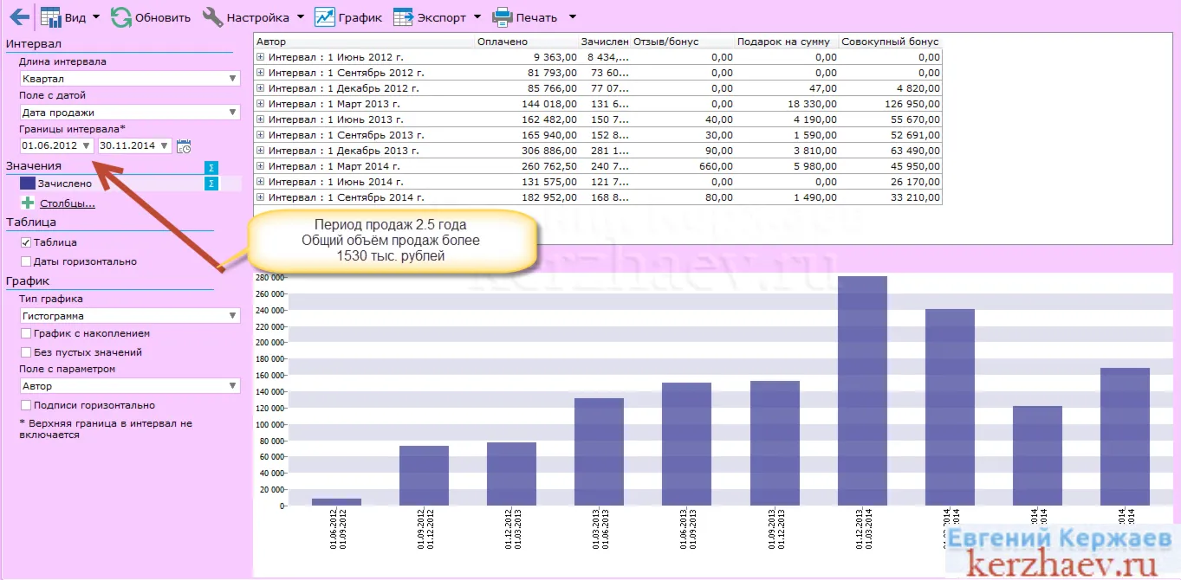
Task: Click the Печать printer icon
Action: tap(503, 16)
